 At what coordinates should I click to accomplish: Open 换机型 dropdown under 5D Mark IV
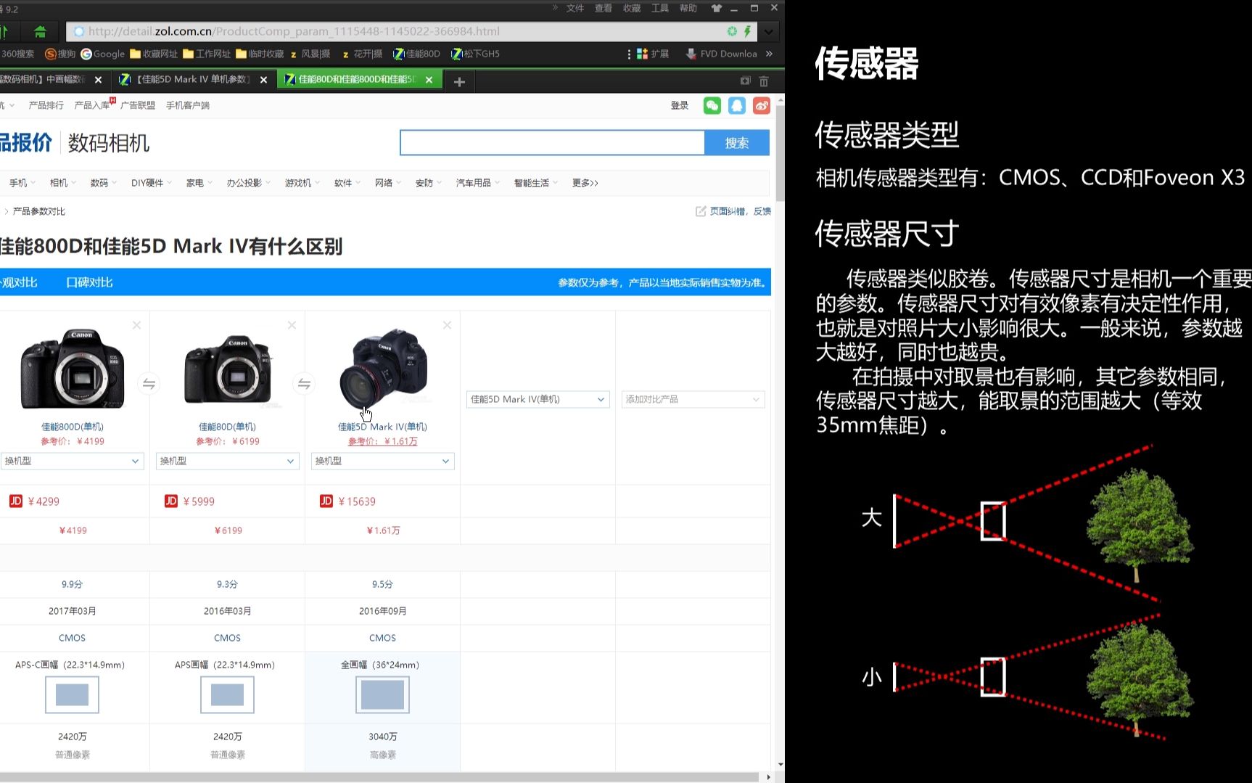tap(382, 461)
